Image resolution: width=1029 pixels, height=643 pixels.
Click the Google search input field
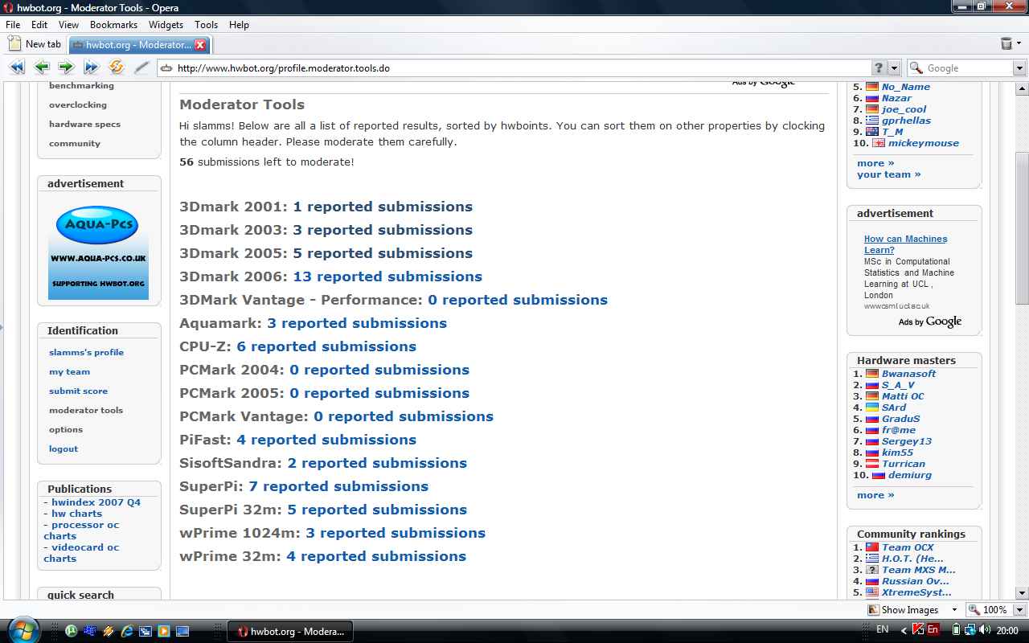click(x=967, y=68)
